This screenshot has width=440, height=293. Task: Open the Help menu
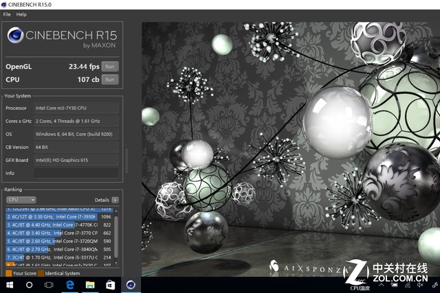click(21, 14)
